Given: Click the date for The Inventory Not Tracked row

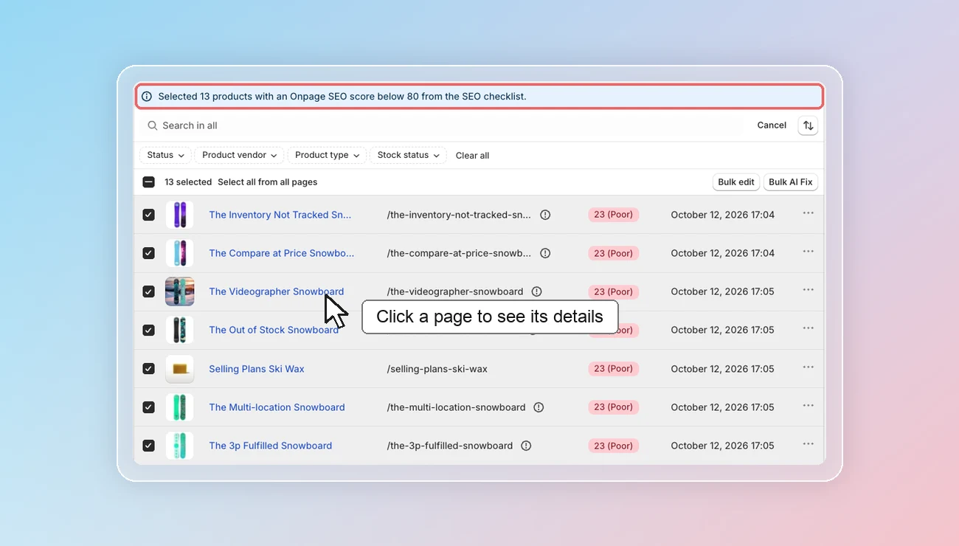Looking at the screenshot, I should pyautogui.click(x=723, y=215).
